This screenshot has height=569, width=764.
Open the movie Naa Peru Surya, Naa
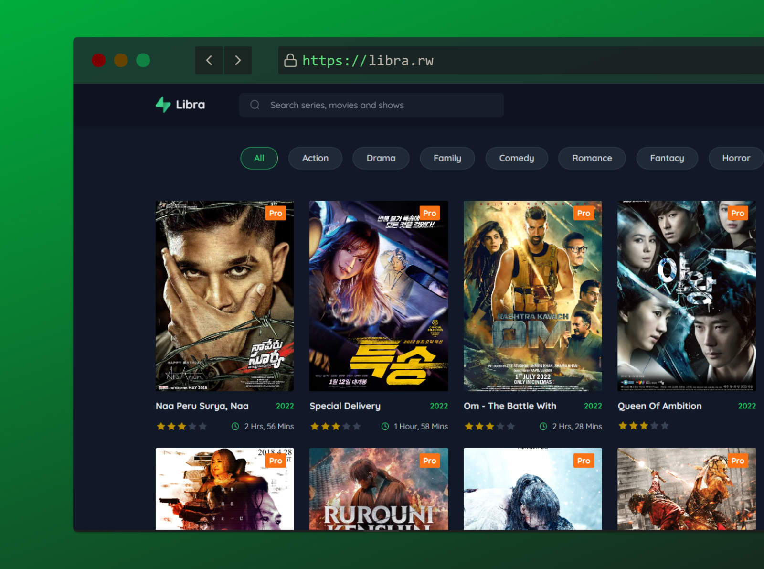pos(224,295)
